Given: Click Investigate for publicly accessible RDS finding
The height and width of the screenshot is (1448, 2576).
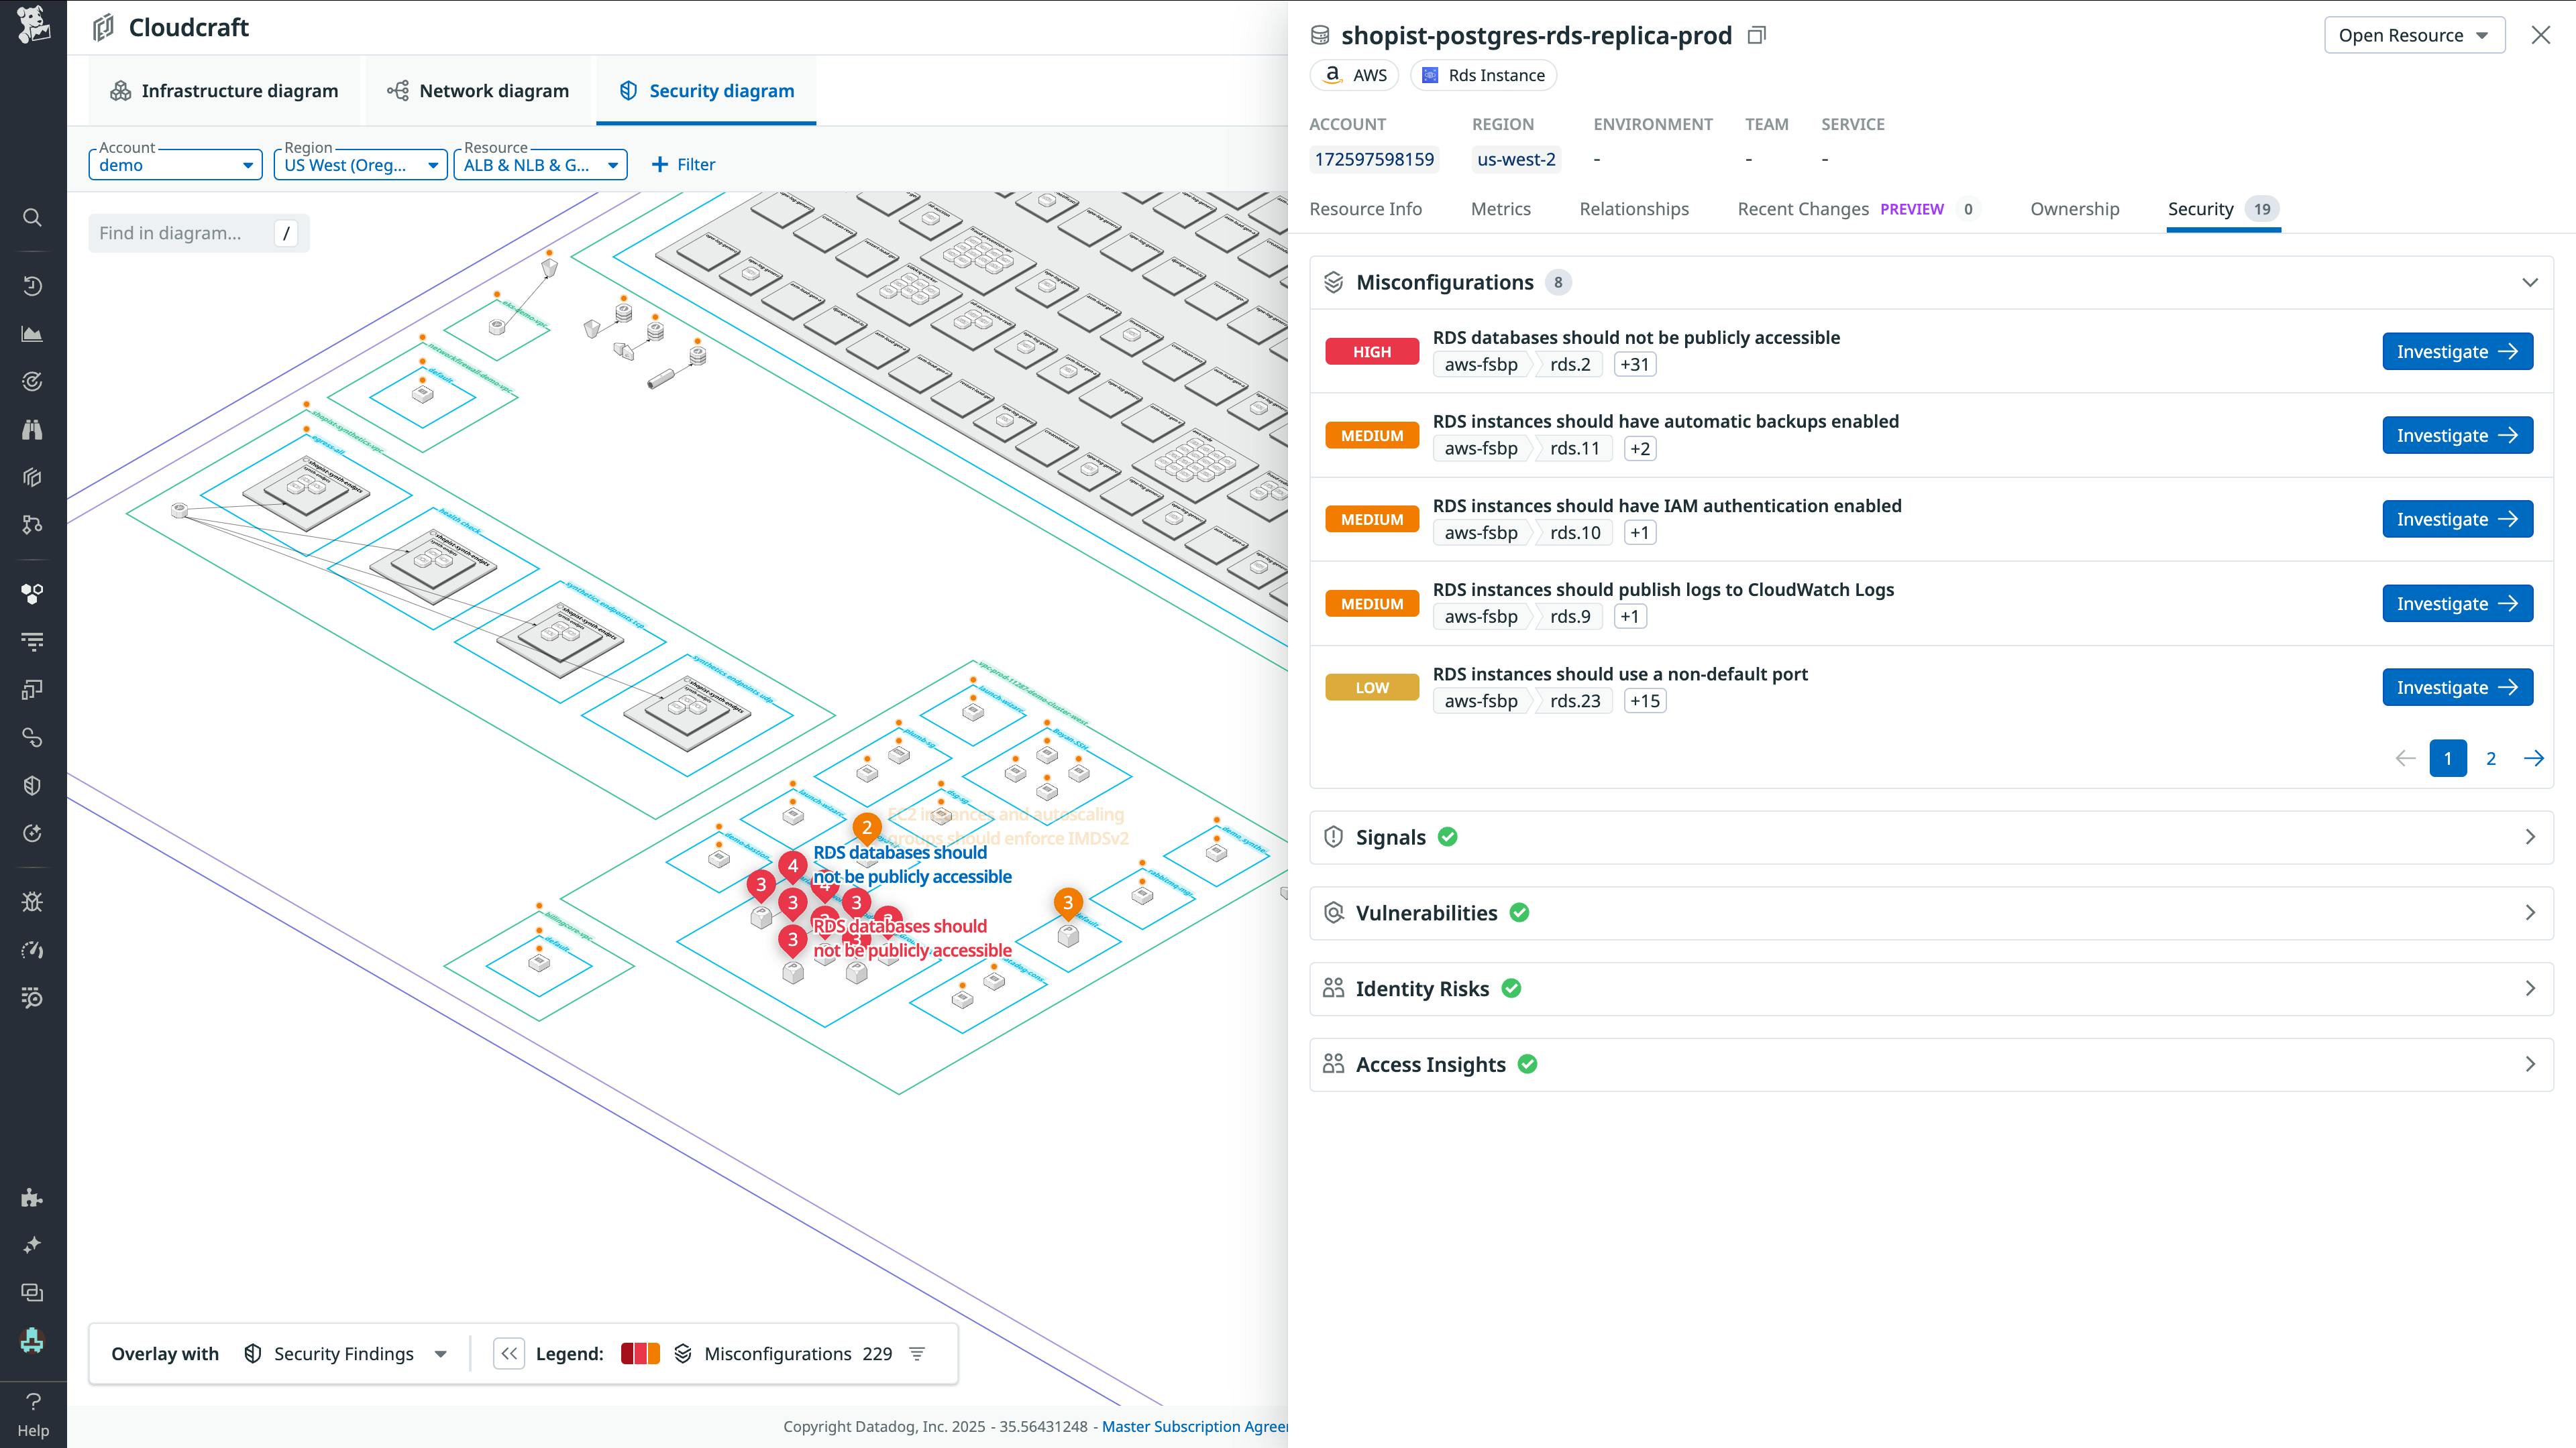Looking at the screenshot, I should [x=2457, y=351].
